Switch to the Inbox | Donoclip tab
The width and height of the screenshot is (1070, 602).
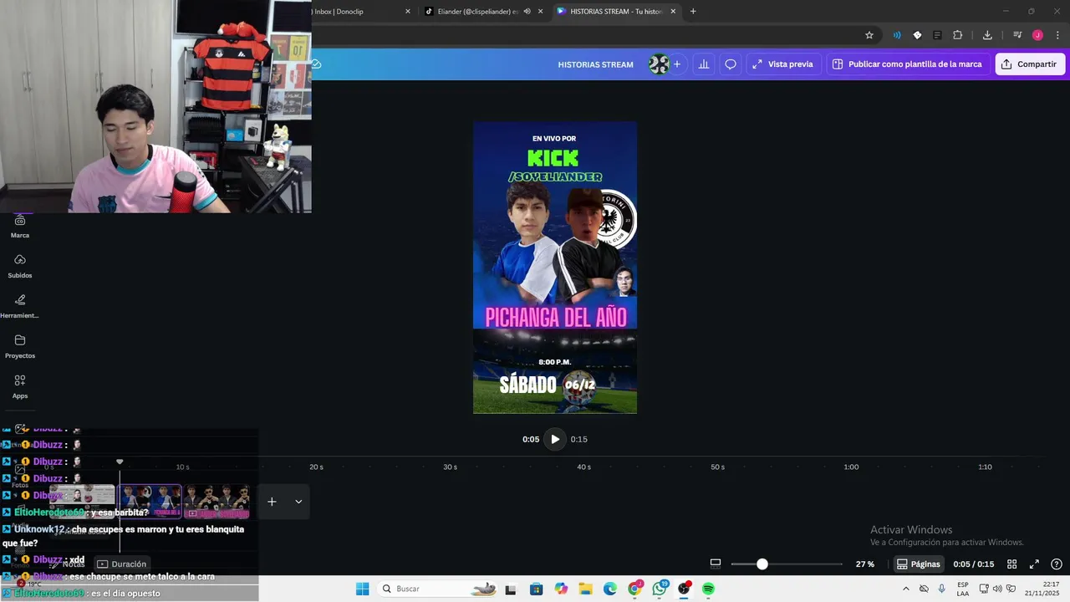click(x=359, y=12)
